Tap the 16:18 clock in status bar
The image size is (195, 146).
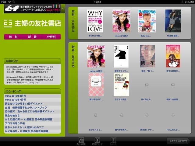click(x=97, y=2)
